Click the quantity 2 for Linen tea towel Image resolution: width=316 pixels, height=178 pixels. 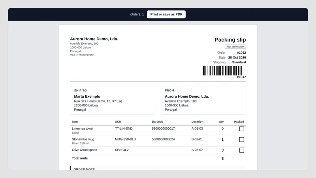(x=222, y=129)
